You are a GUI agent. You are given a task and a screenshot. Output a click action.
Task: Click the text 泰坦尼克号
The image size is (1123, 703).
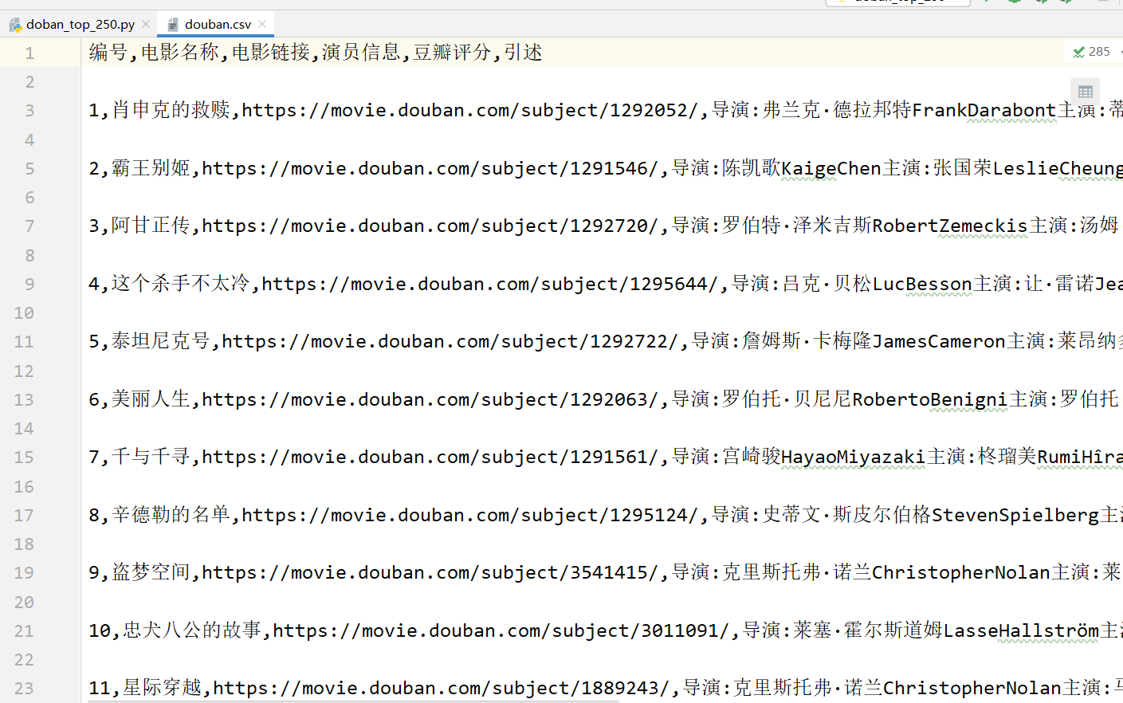pos(161,341)
